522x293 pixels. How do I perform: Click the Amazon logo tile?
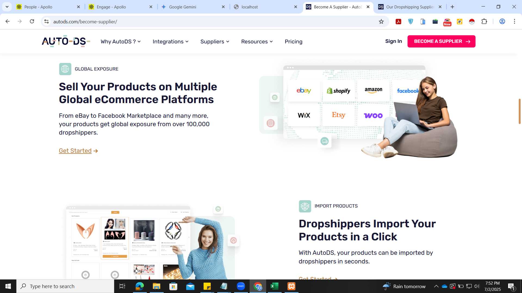point(373,91)
